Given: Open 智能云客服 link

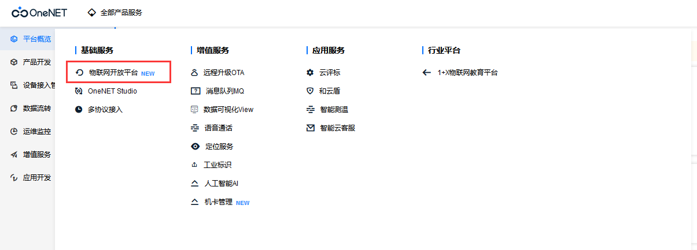Looking at the screenshot, I should coord(338,128).
